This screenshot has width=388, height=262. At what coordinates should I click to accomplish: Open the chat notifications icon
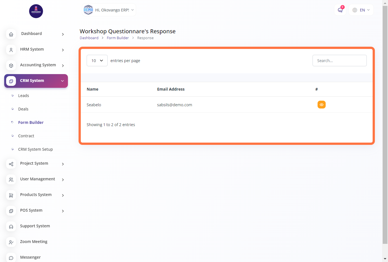click(x=340, y=10)
